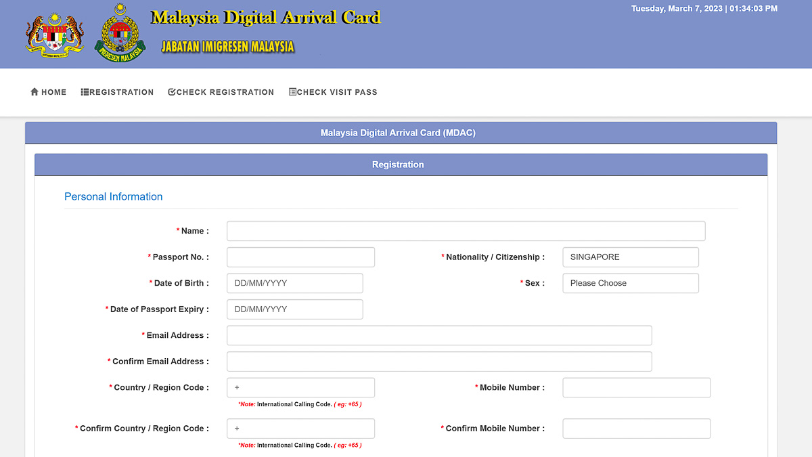Click the Check Registration checkmark icon
Viewport: 812px width, 457px height.
172,92
